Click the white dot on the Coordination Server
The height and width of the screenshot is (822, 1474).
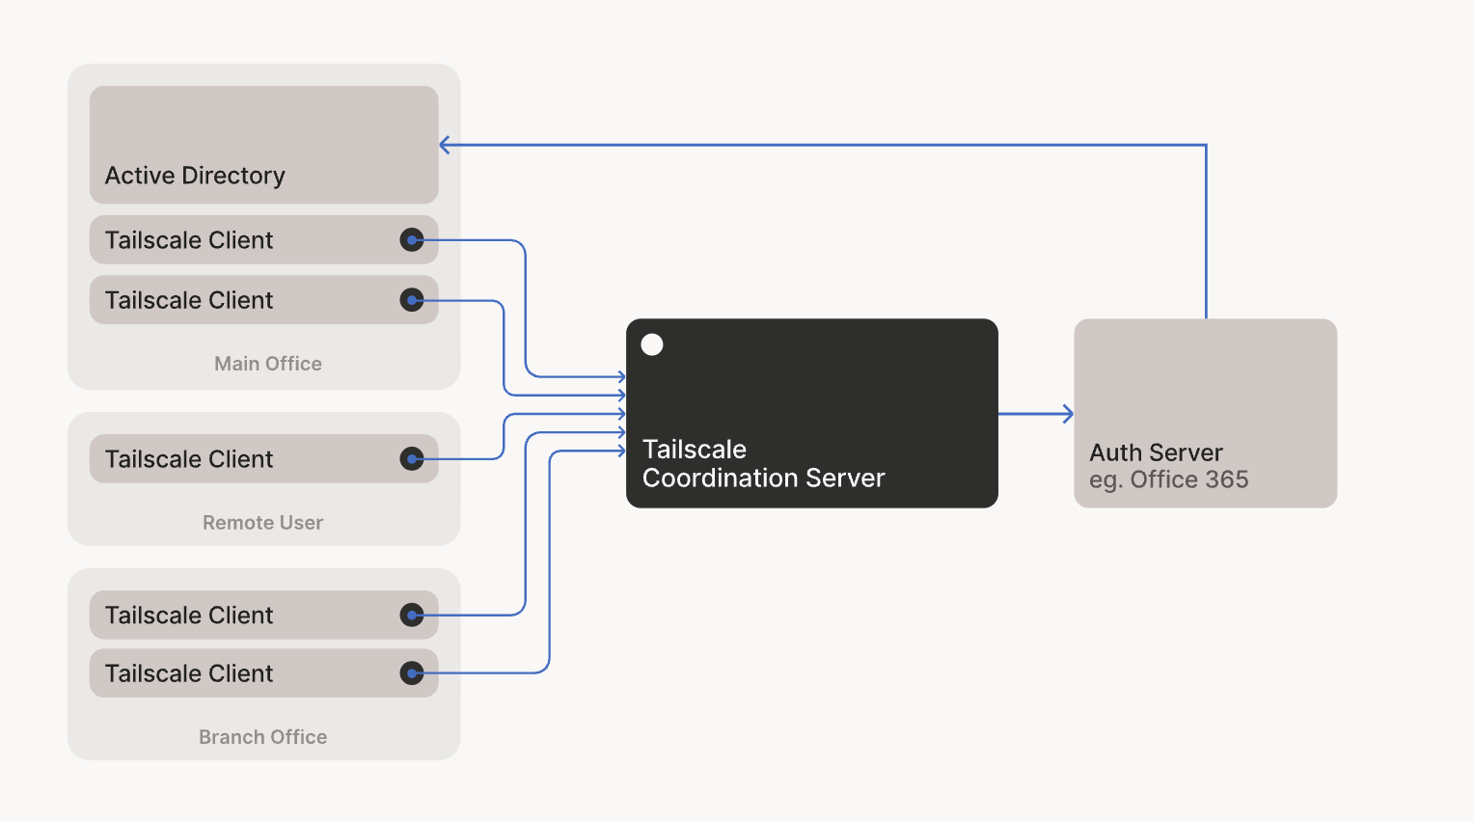point(652,344)
